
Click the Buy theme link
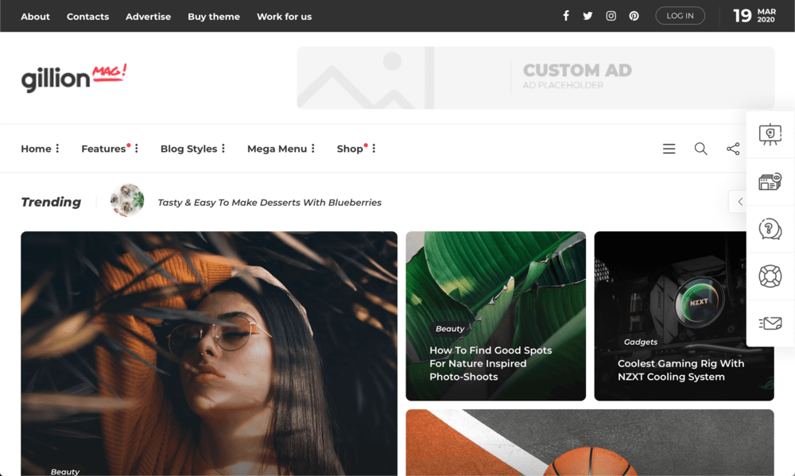click(x=213, y=16)
